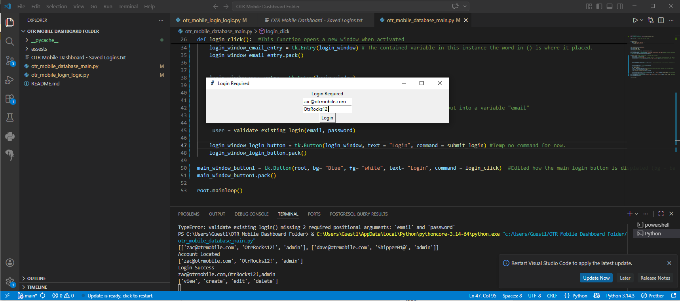
Task: Go back using the navigation arrow
Action: click(216, 6)
